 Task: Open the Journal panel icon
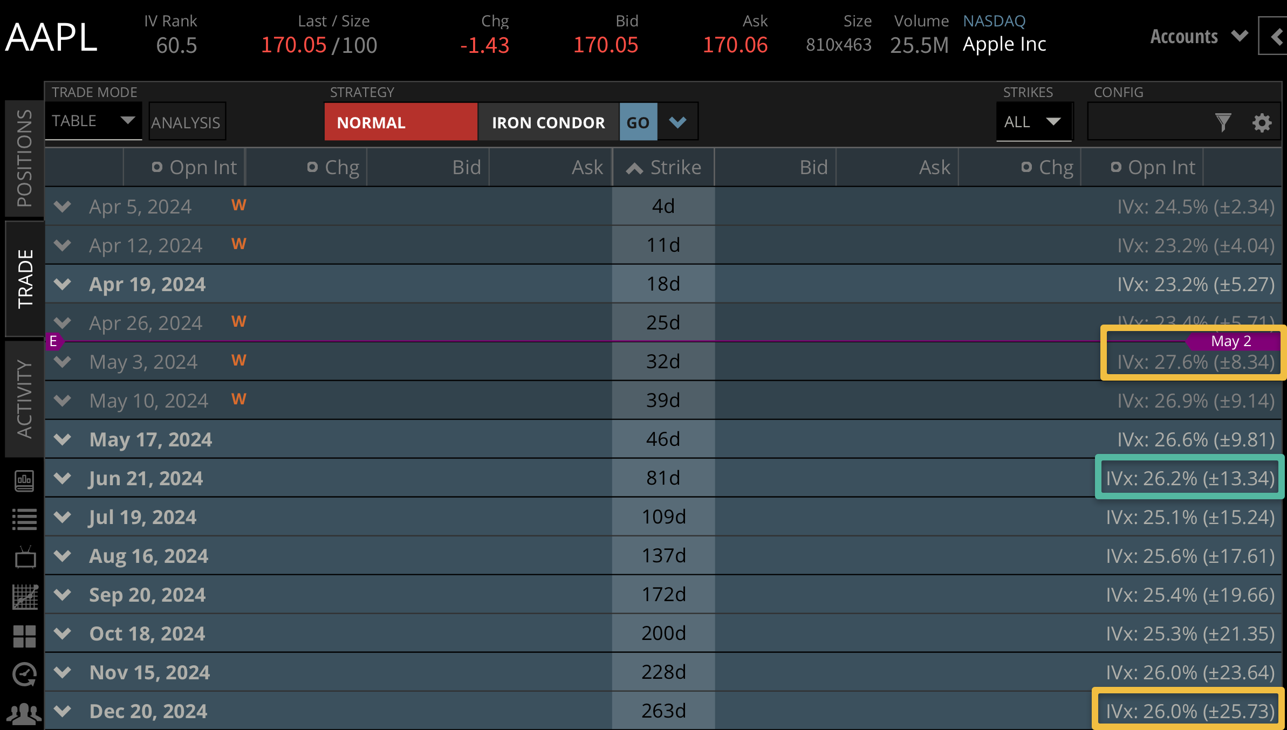click(x=24, y=480)
